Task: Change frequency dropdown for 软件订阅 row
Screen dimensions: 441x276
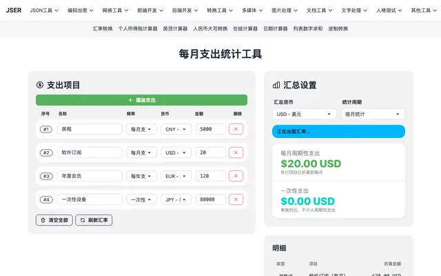Action: click(141, 152)
